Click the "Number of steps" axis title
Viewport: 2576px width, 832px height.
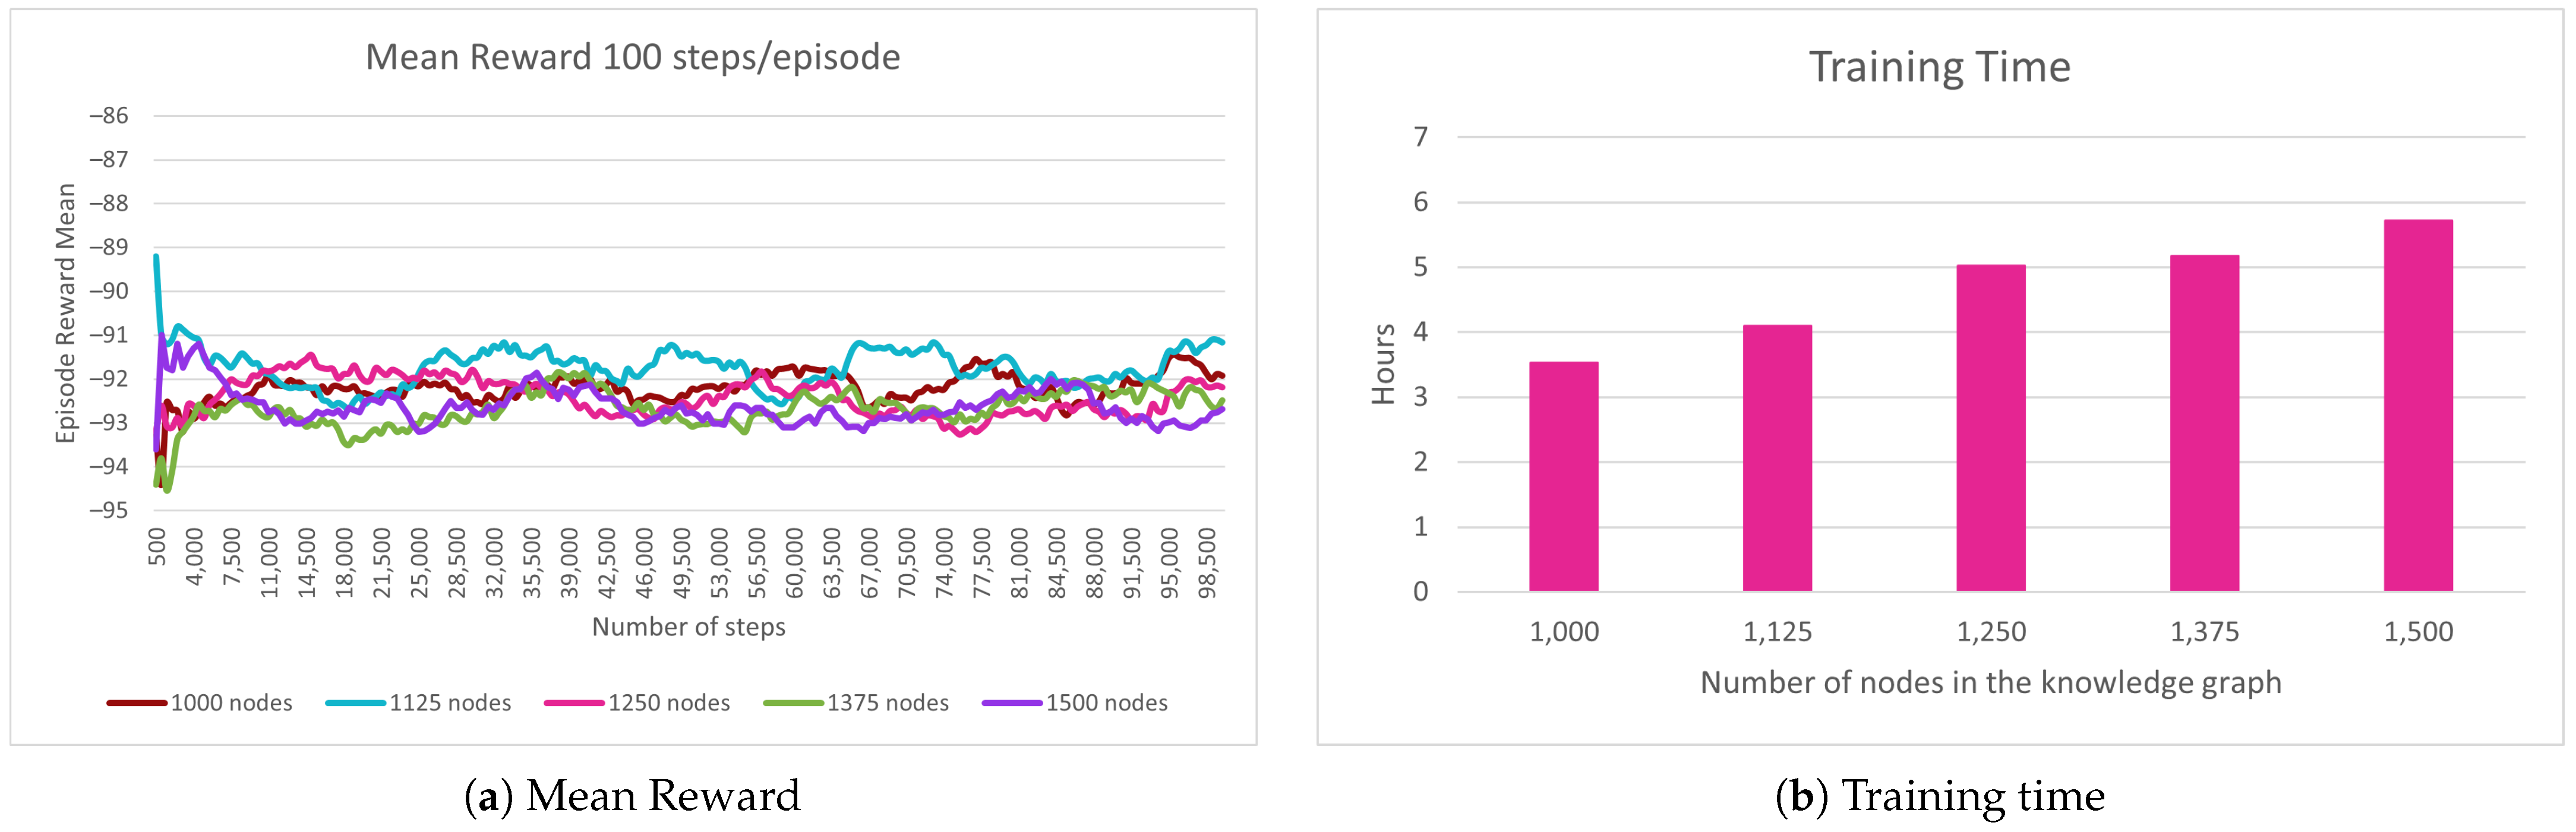tap(688, 627)
